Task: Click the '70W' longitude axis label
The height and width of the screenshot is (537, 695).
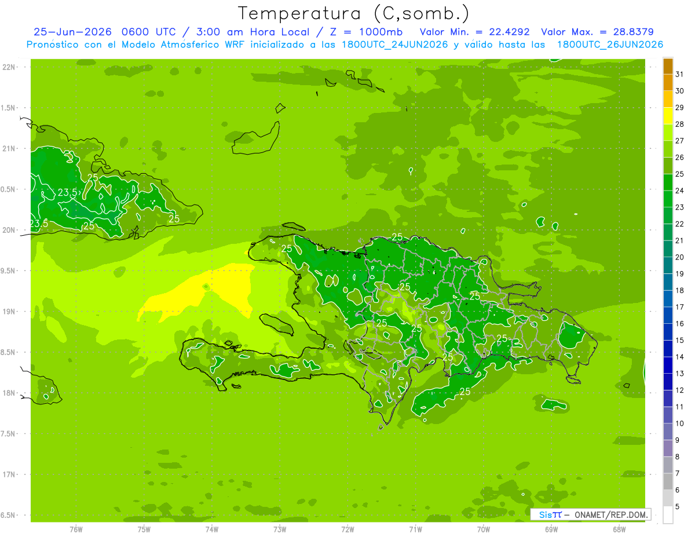Action: click(484, 529)
